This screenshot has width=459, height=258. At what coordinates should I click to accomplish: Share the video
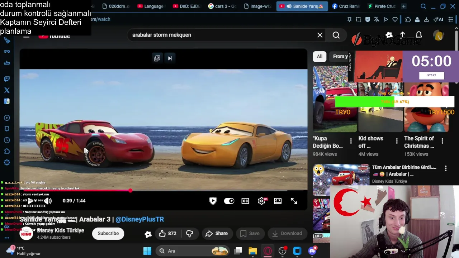216,233
